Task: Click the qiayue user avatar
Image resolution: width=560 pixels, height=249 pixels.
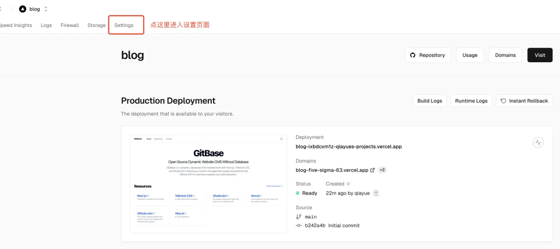Action: click(376, 193)
